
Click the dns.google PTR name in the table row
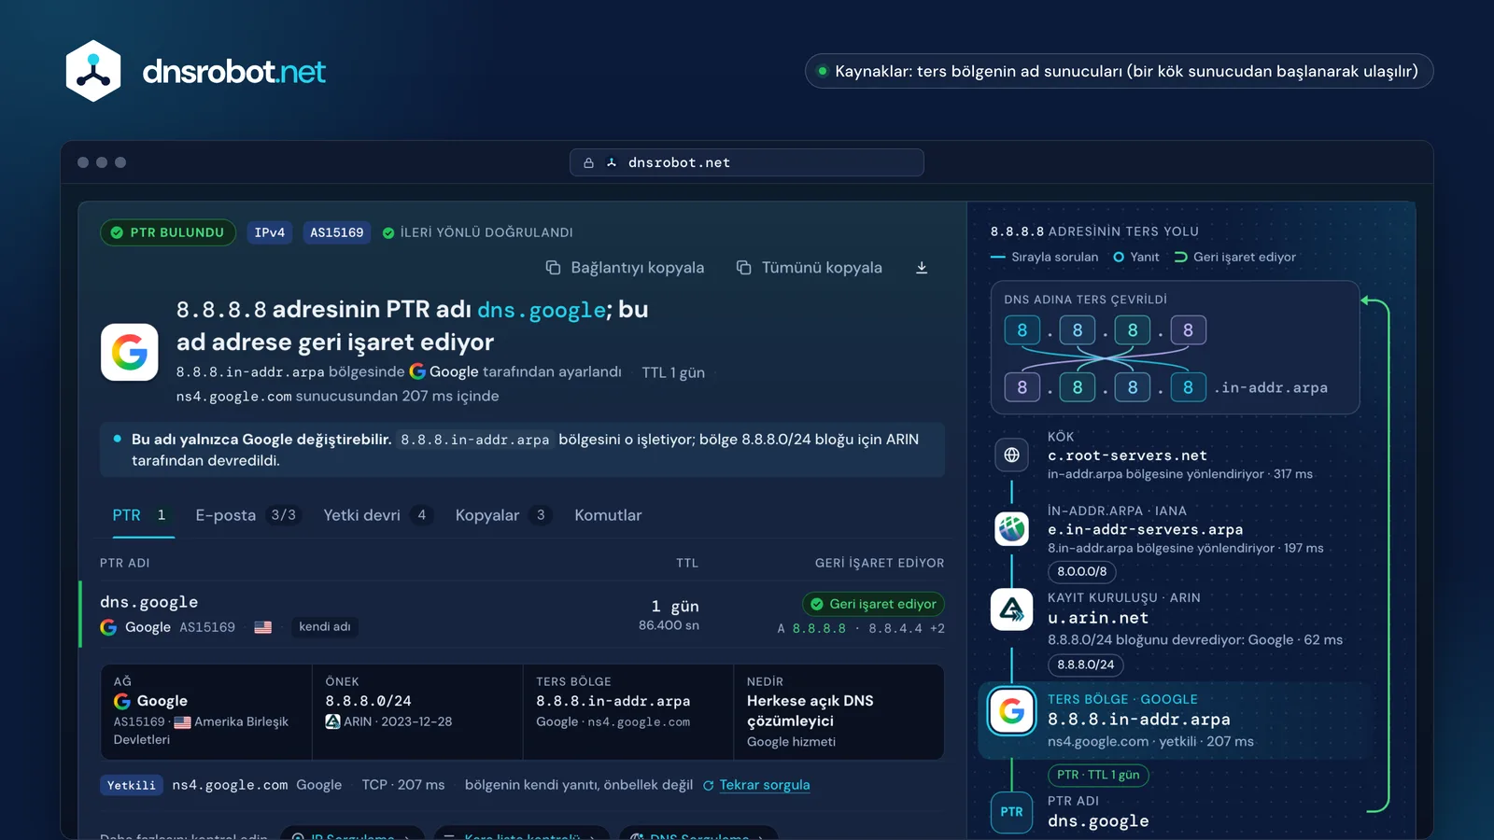149,602
